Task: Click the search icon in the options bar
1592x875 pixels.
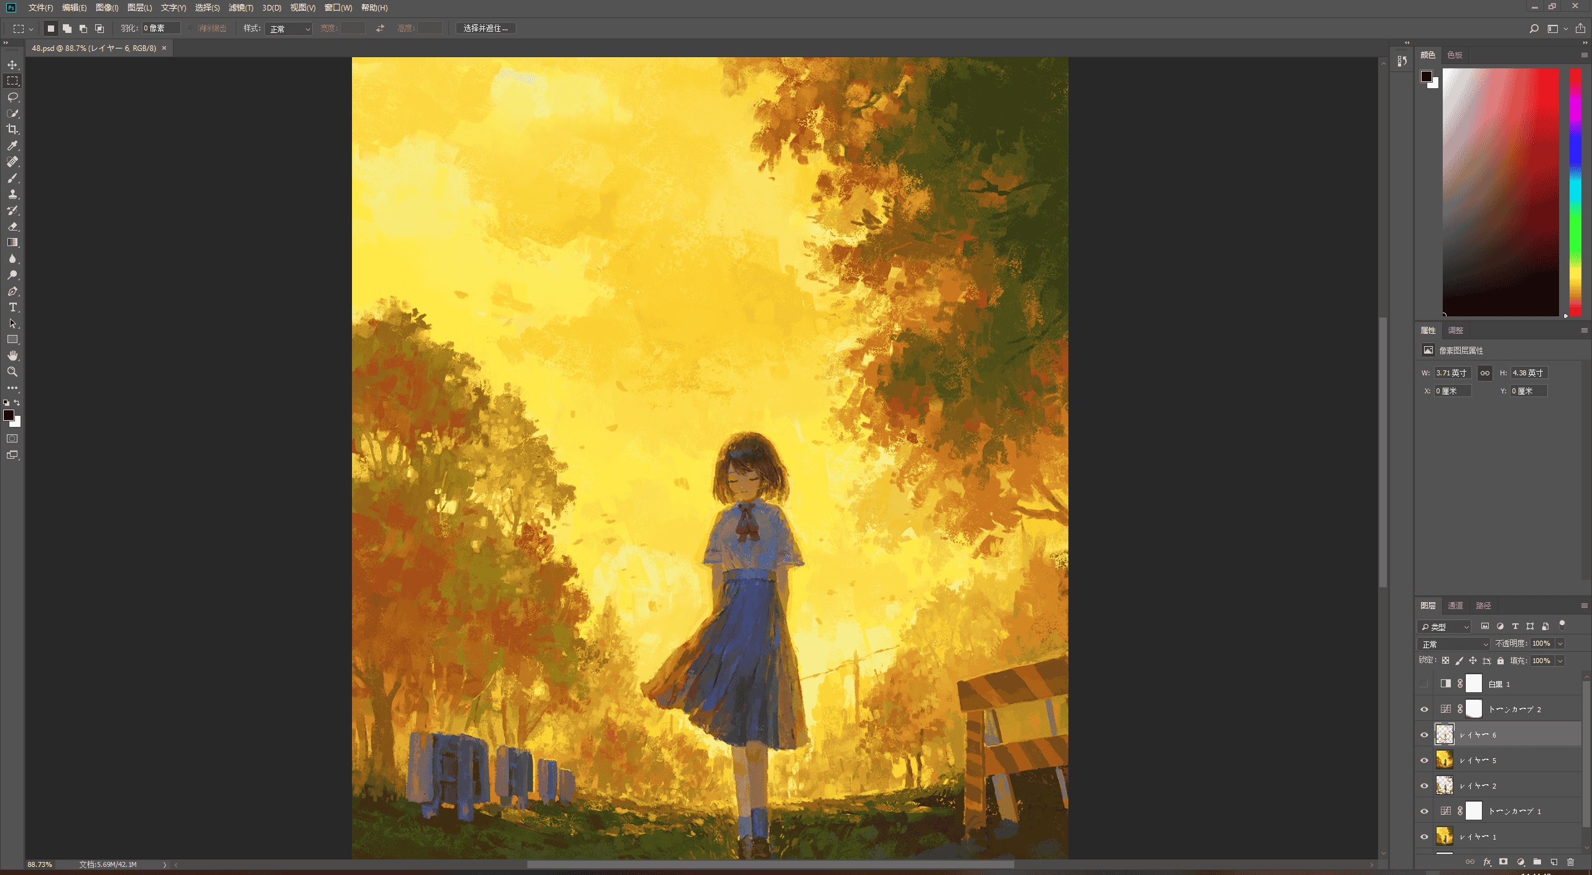Action: point(1534,29)
